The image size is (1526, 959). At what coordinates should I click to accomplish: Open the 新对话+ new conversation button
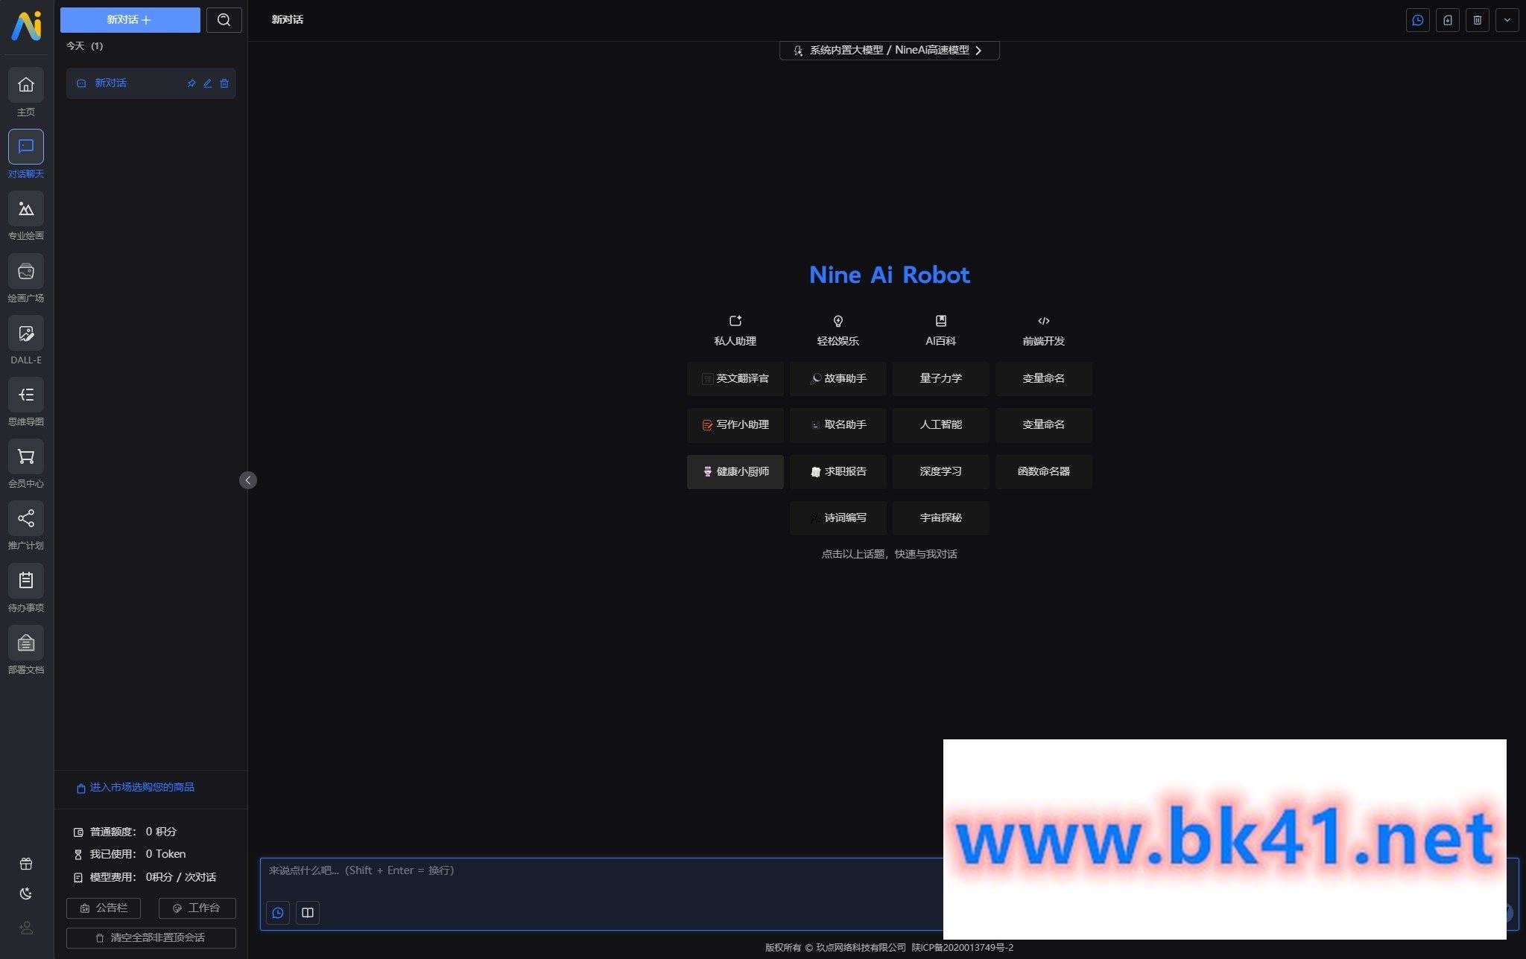(130, 19)
